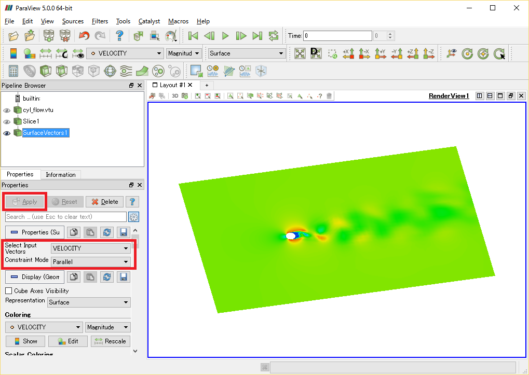
Task: Toggle visibility eye of Slice1
Action: 7,122
